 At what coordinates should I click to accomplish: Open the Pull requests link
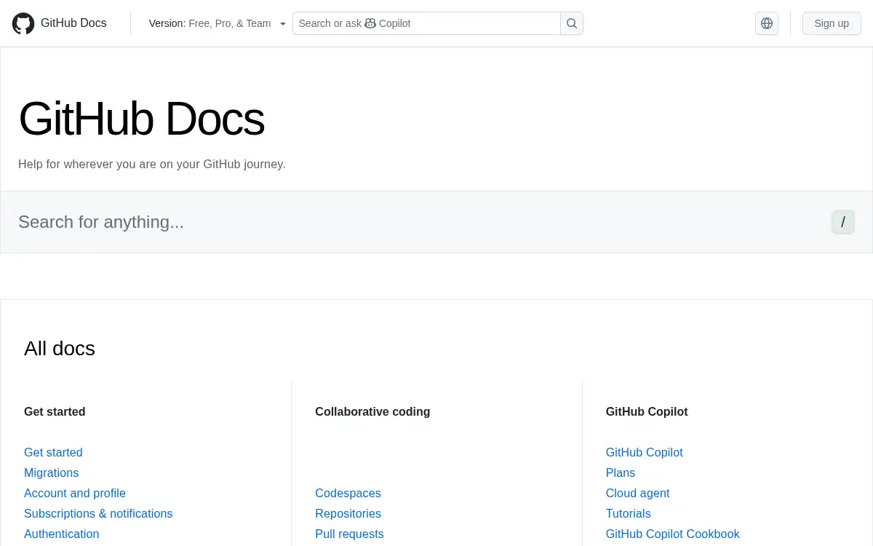click(349, 534)
